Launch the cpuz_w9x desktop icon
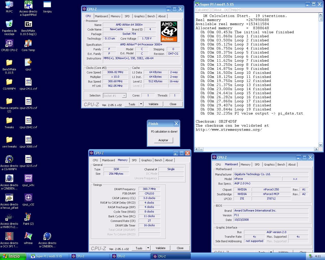The height and width of the screenshot is (260, 325). point(28,178)
